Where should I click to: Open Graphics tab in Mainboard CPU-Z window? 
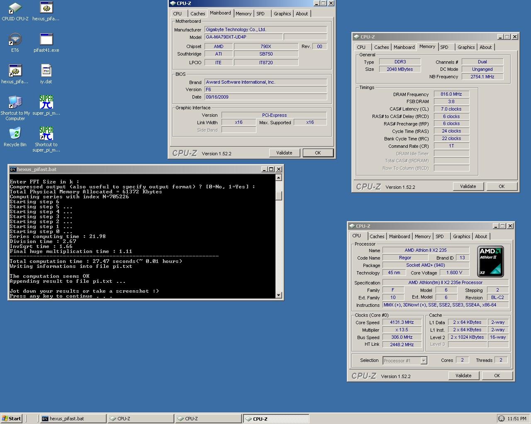click(x=282, y=14)
